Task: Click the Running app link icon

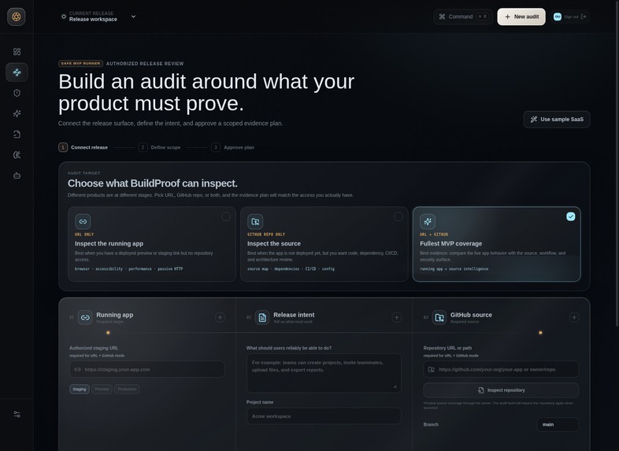Action: [x=85, y=318]
